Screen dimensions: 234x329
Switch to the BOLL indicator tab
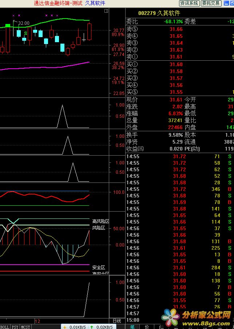[x=5, y=327]
